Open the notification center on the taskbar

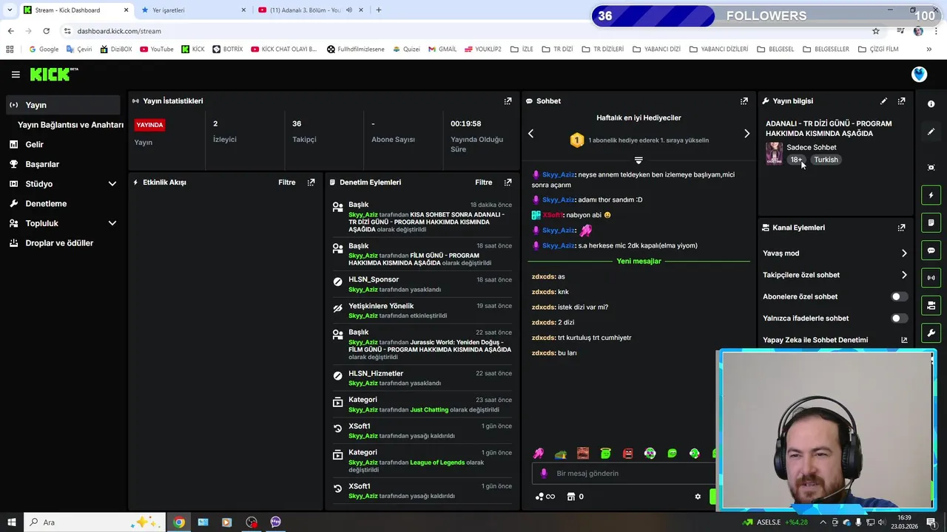click(931, 522)
